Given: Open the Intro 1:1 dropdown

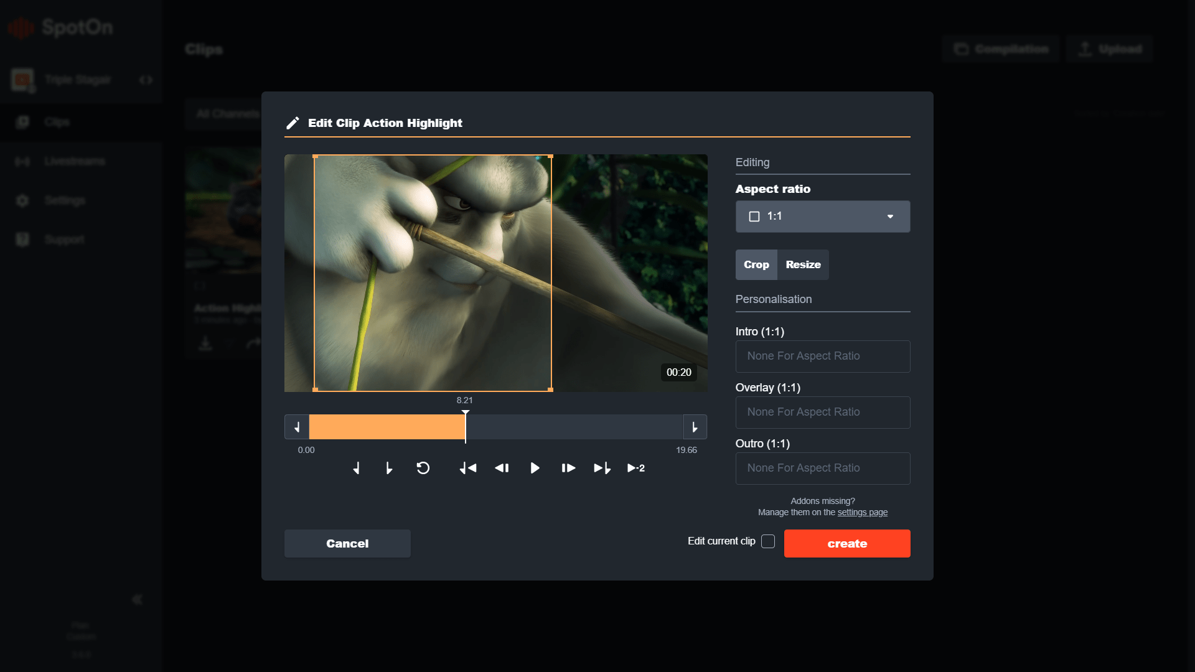Looking at the screenshot, I should point(822,356).
